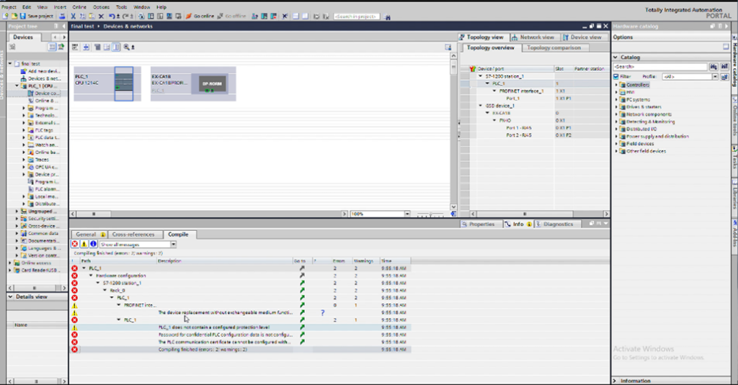Screen dimensions: 738x385
Task: Expand the HMI catalog folder
Action: pos(617,92)
